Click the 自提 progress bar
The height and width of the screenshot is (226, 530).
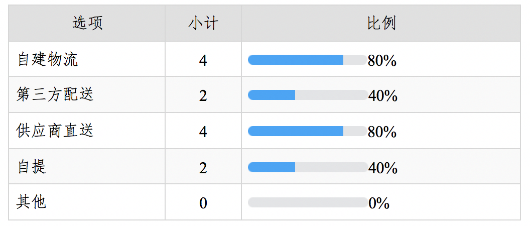308,167
